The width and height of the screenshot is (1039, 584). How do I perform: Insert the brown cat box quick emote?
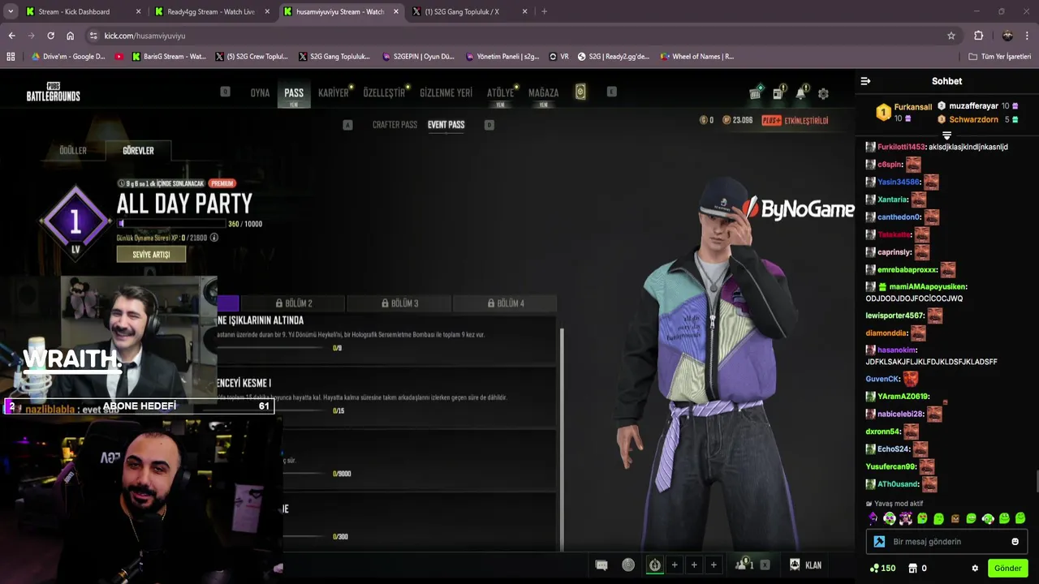(955, 518)
